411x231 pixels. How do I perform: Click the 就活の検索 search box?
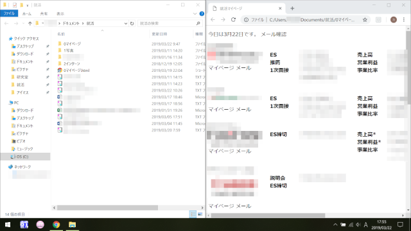167,23
